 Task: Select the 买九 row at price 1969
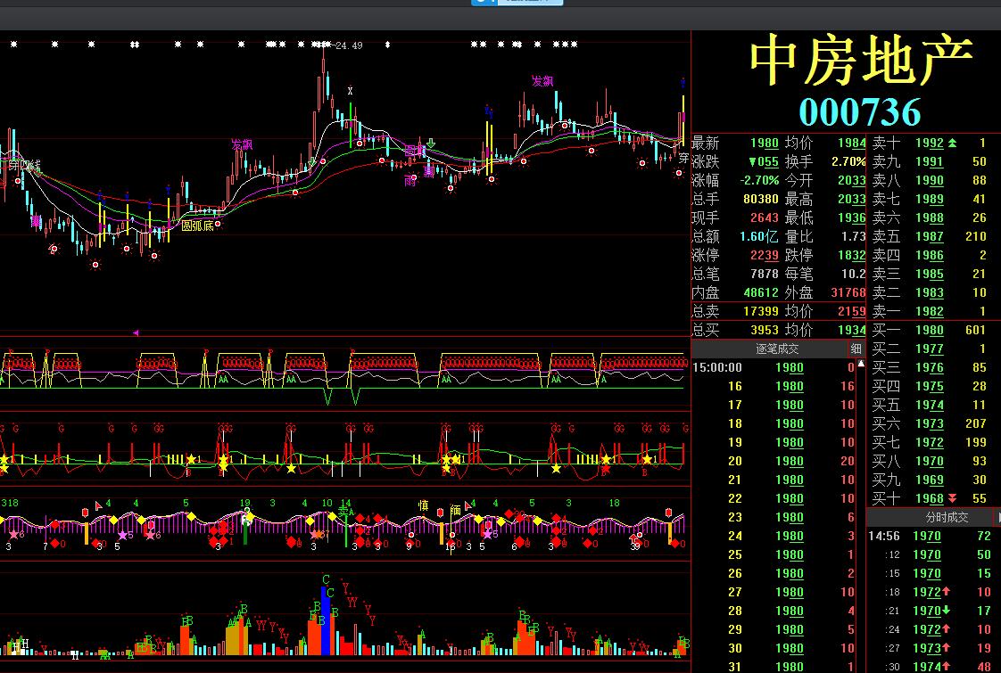pos(933,480)
